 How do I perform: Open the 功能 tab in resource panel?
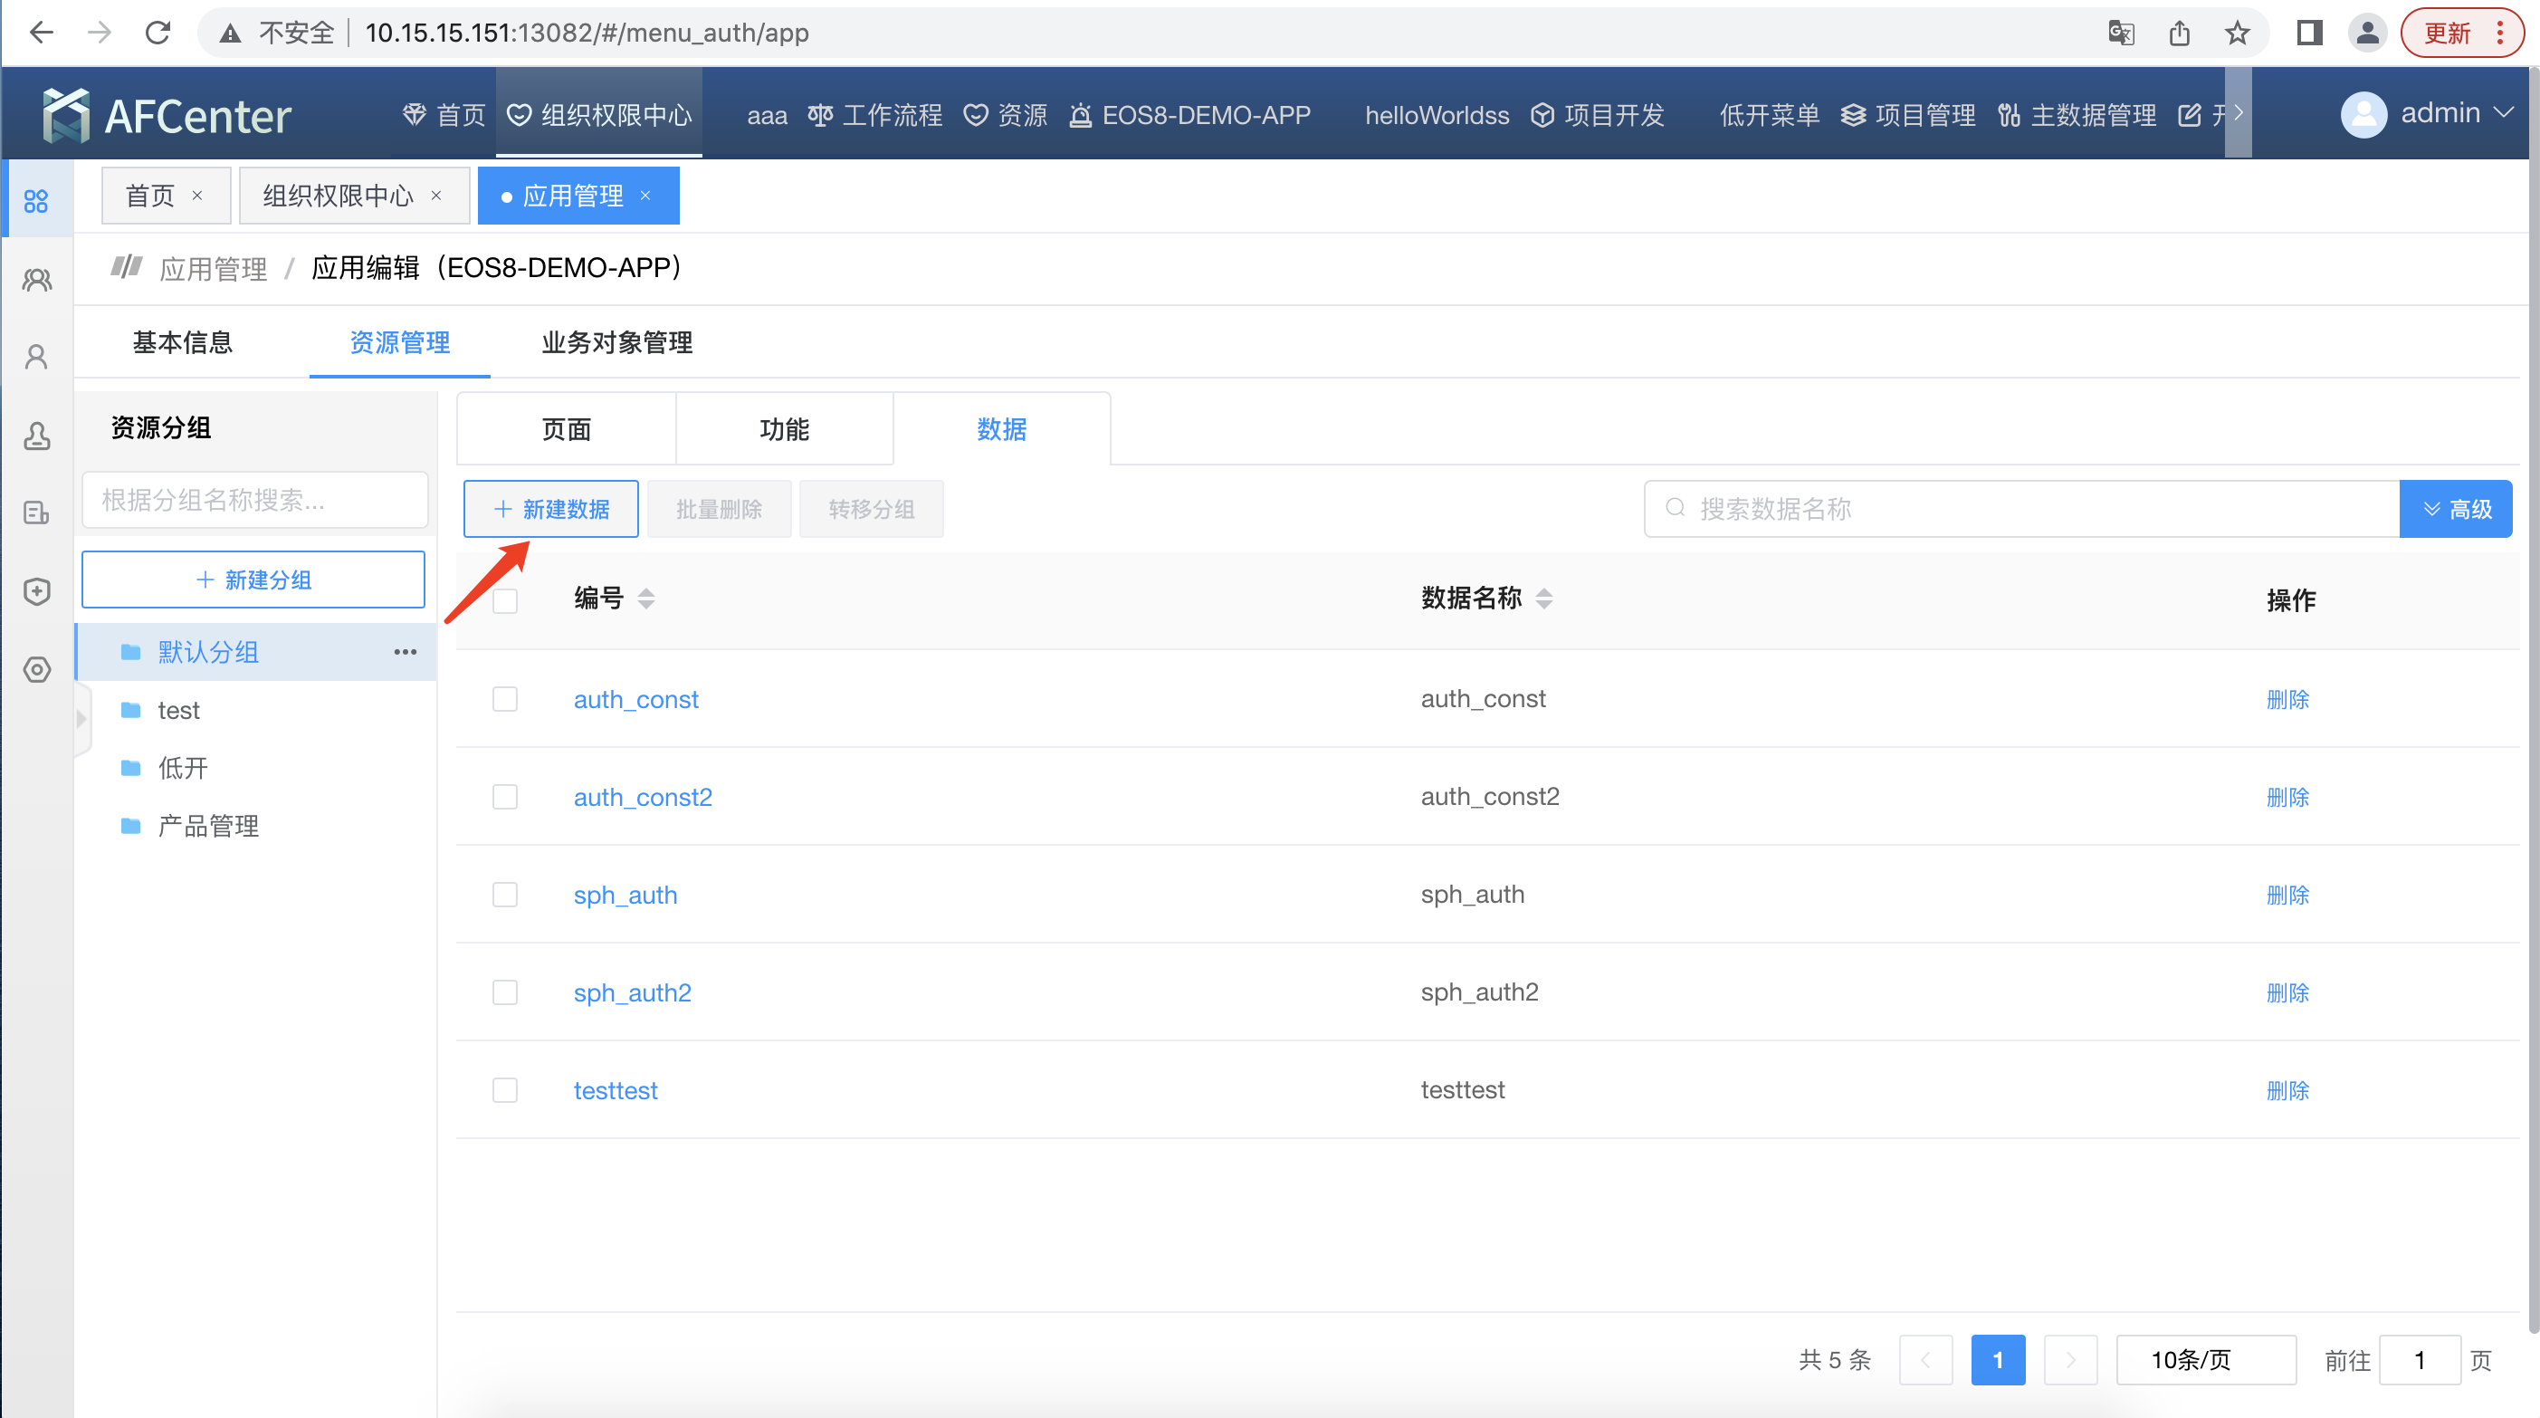tap(784, 429)
